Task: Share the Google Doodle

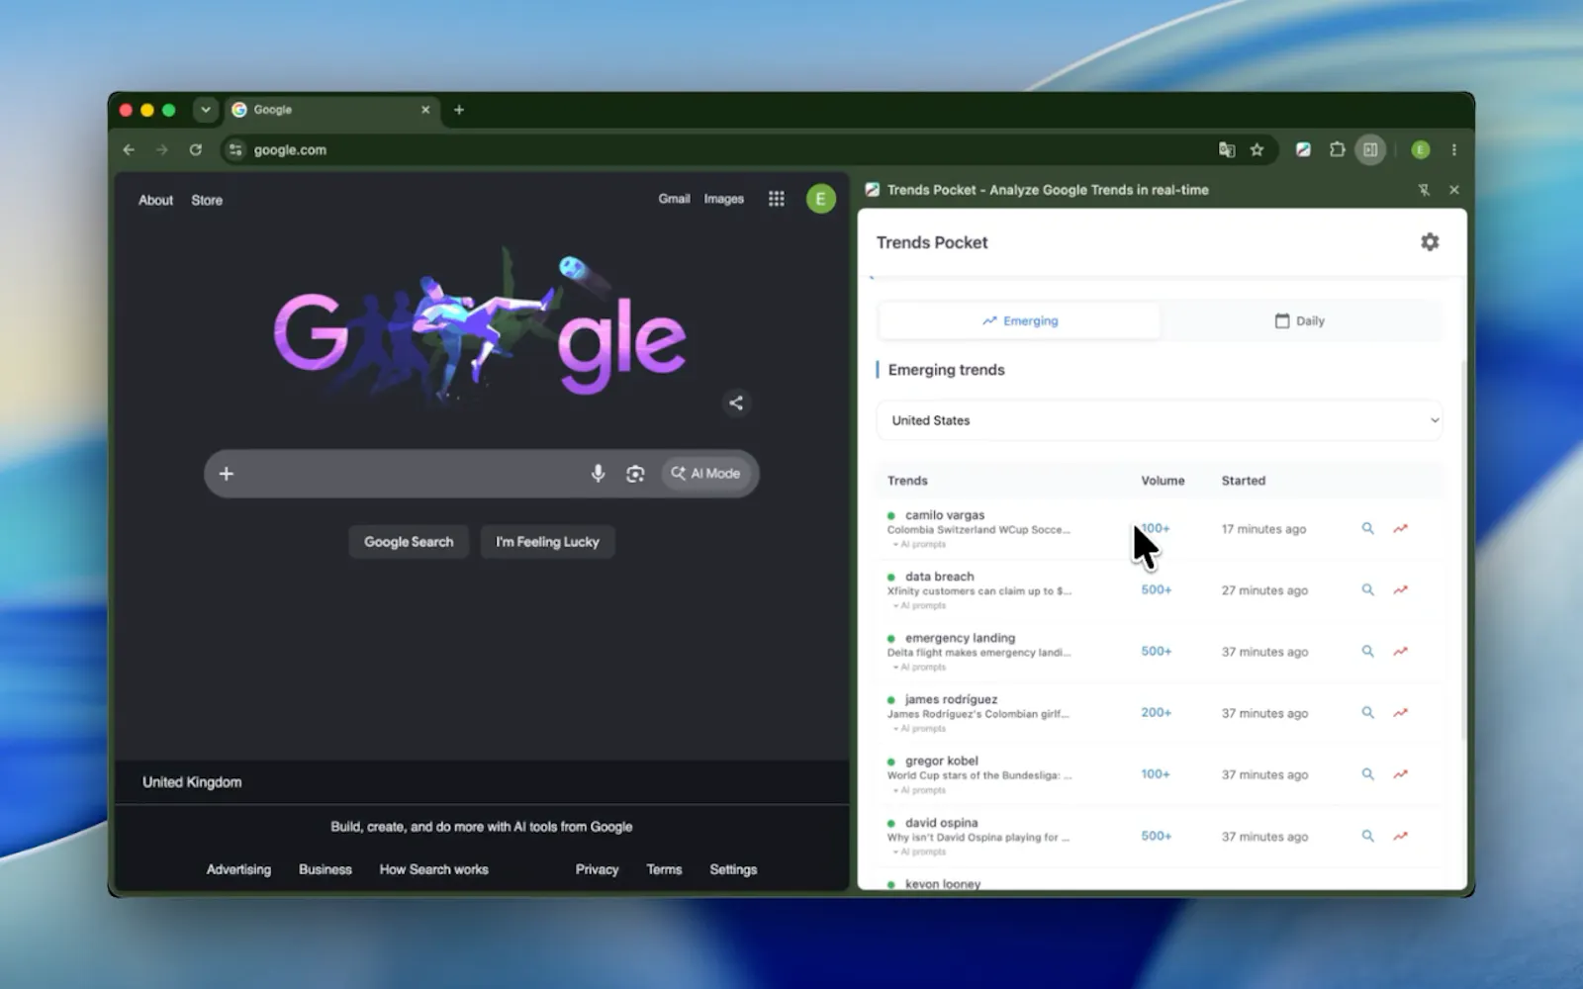Action: pyautogui.click(x=736, y=403)
